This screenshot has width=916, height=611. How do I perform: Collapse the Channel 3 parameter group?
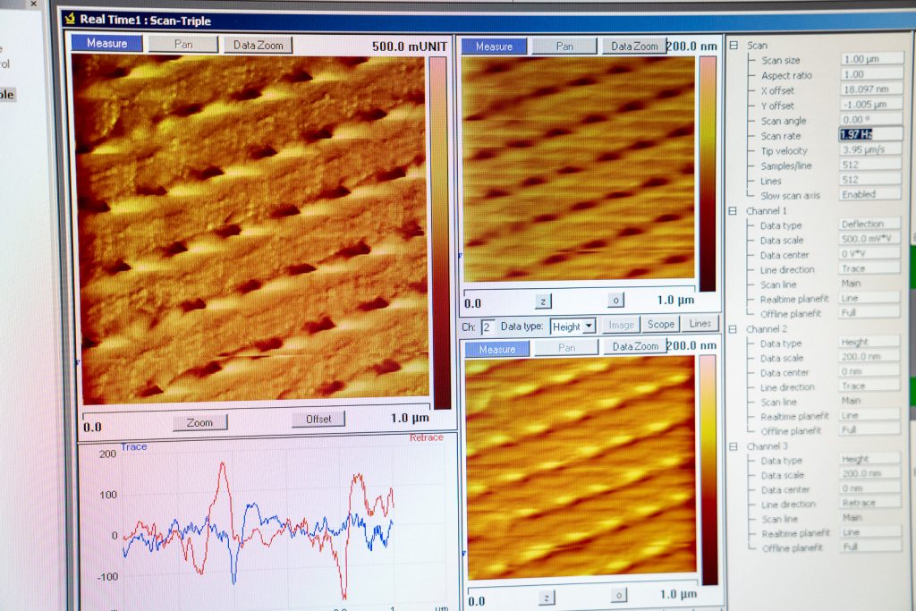click(734, 447)
